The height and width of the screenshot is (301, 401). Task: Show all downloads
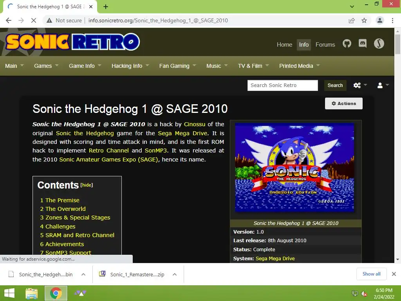[371, 274]
